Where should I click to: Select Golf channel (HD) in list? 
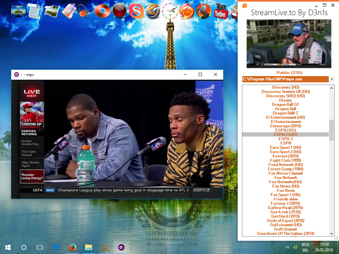pos(286,225)
